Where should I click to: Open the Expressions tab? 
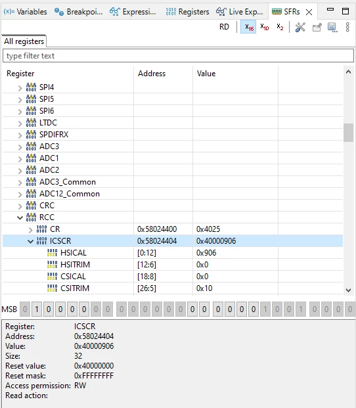(x=133, y=12)
